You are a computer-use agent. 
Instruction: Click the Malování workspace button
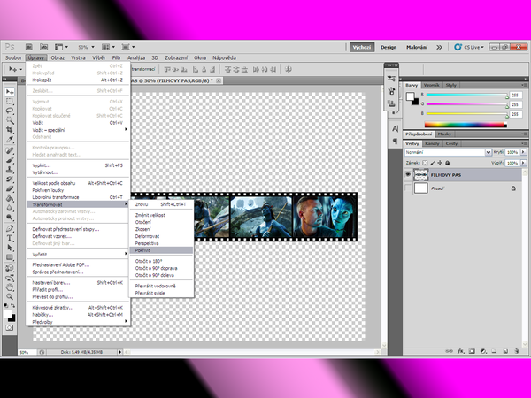click(418, 46)
